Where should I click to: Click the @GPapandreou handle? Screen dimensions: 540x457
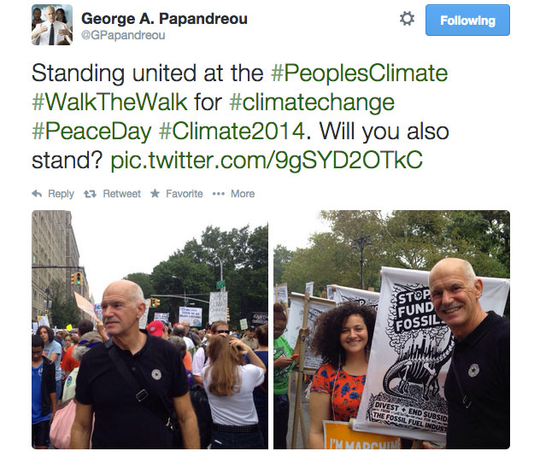[x=123, y=35]
